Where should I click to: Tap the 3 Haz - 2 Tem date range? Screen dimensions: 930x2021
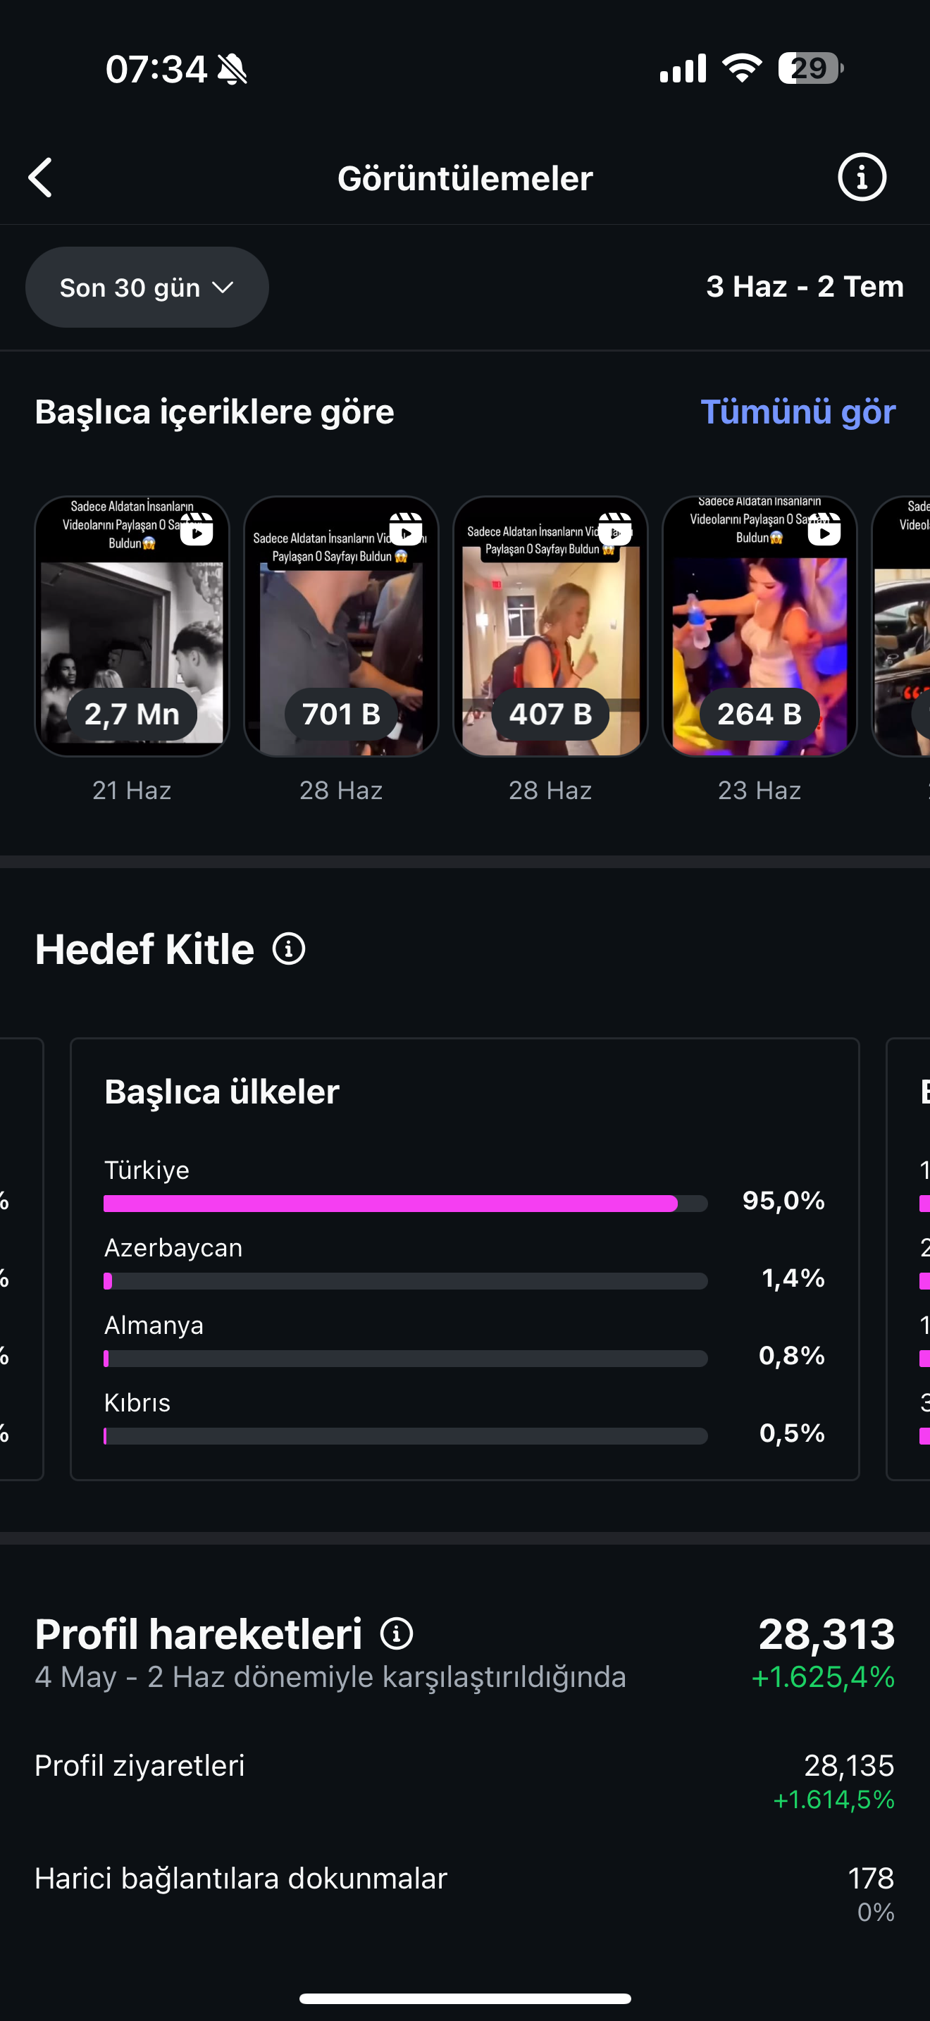click(805, 286)
